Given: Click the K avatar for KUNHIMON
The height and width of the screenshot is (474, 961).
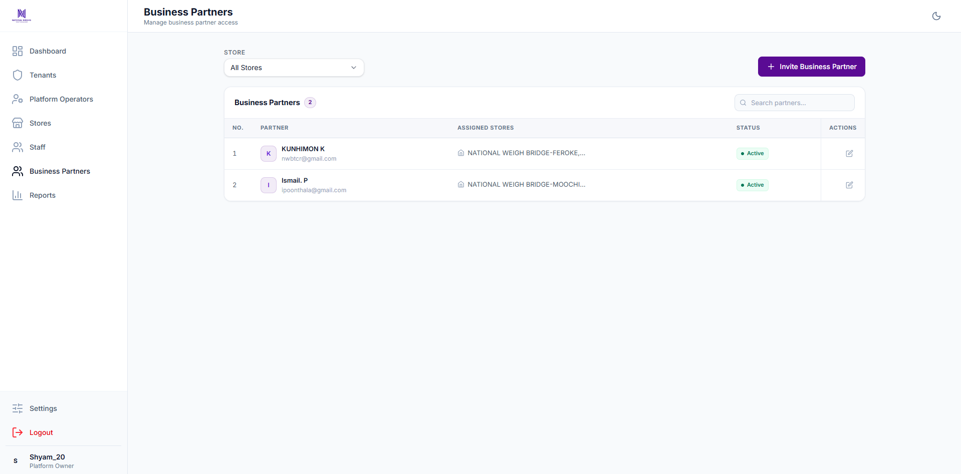Looking at the screenshot, I should pos(269,154).
